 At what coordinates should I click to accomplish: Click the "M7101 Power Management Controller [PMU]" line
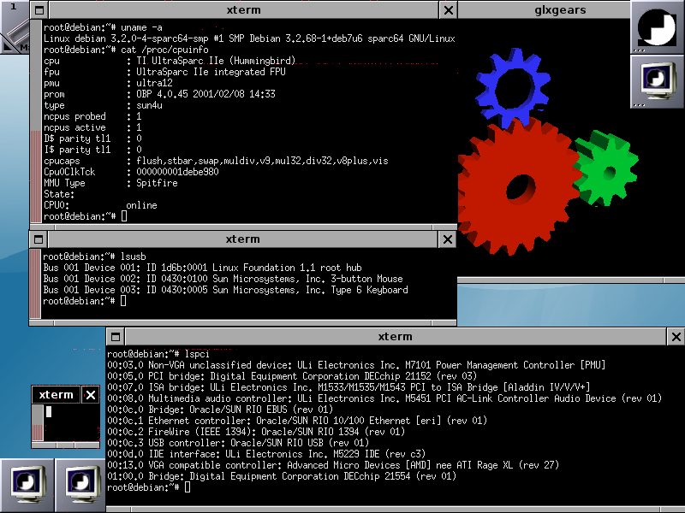[356, 365]
